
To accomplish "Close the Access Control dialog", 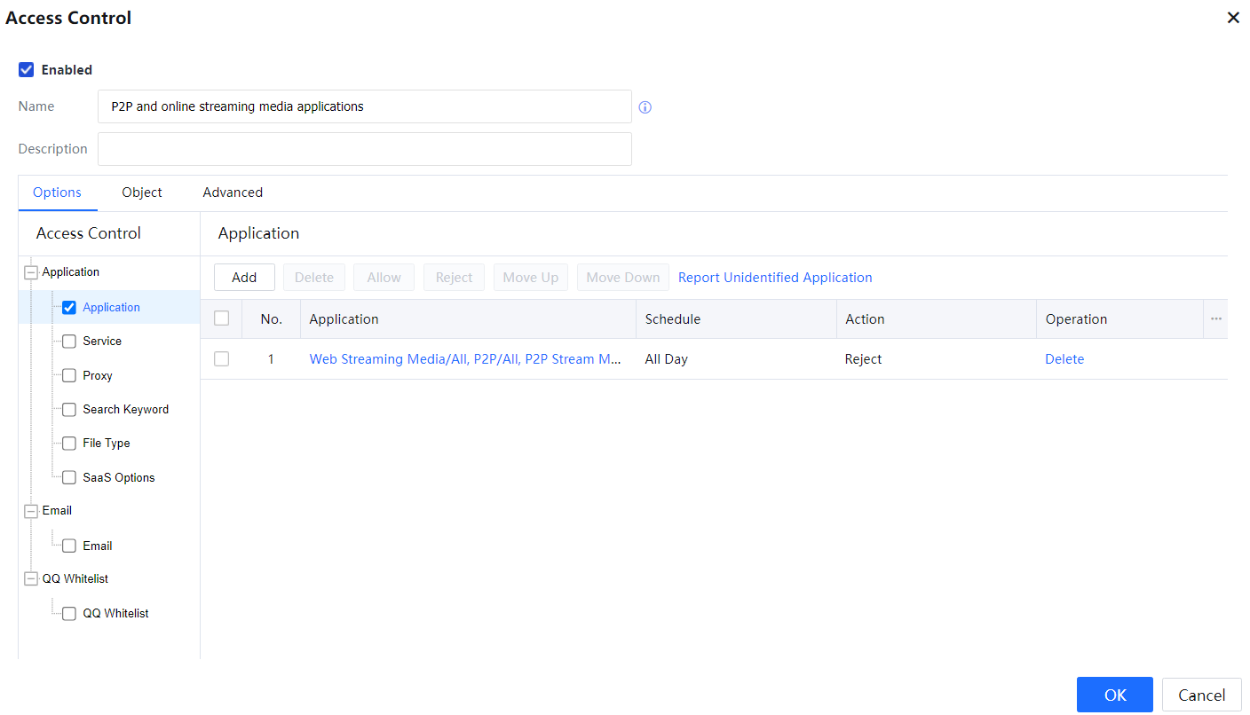I will [1232, 18].
